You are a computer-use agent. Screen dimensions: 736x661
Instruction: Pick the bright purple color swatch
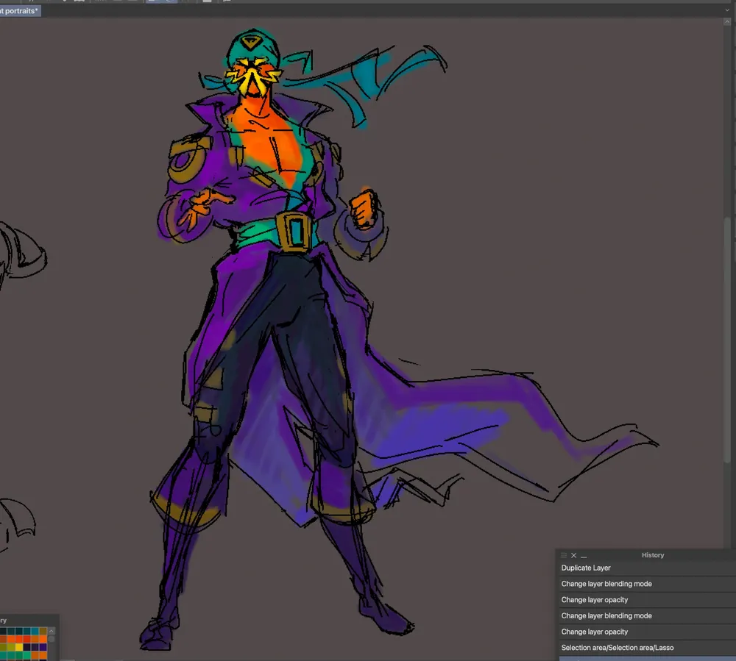click(x=43, y=647)
